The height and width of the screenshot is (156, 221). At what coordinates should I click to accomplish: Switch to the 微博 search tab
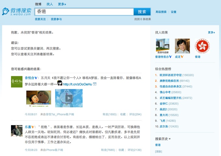(x=38, y=4)
